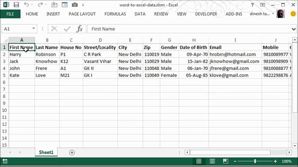
Task: Click the user profile picture
Action: point(280,14)
